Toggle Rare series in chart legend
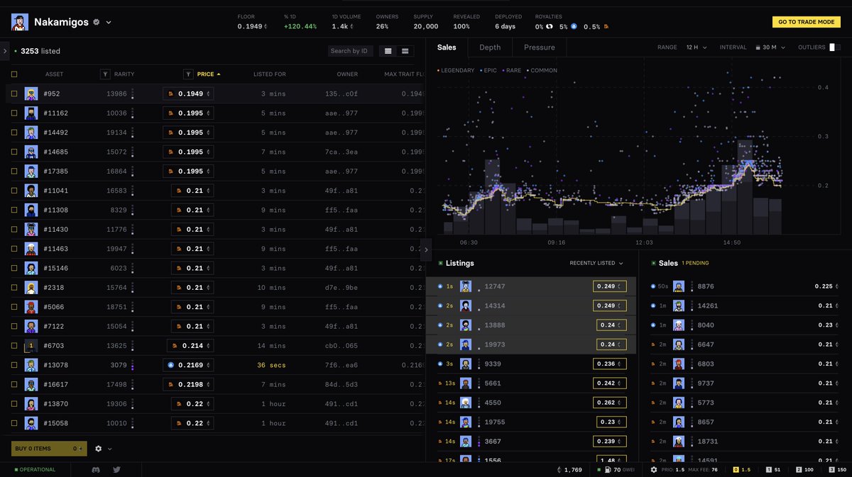Viewport: 852px width, 477px height. pyautogui.click(x=511, y=70)
